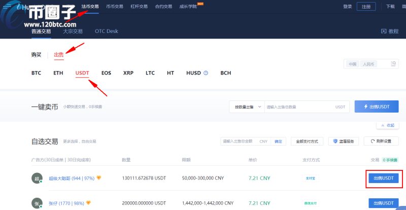This screenshot has height=210, width=406.
Task: Collapse the quick sell panel with 收起
Action: [387, 125]
